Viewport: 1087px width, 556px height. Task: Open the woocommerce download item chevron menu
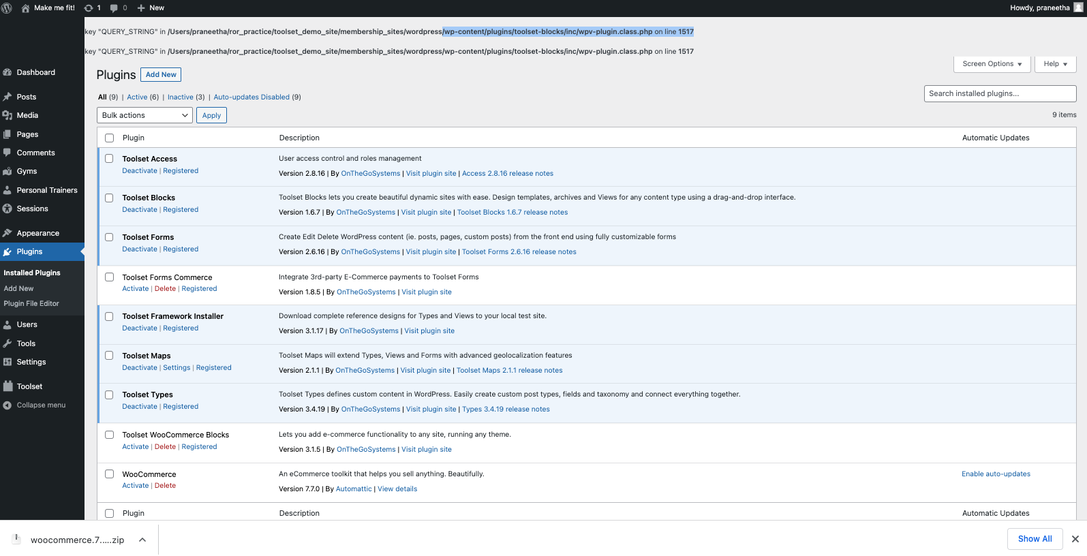tap(142, 540)
